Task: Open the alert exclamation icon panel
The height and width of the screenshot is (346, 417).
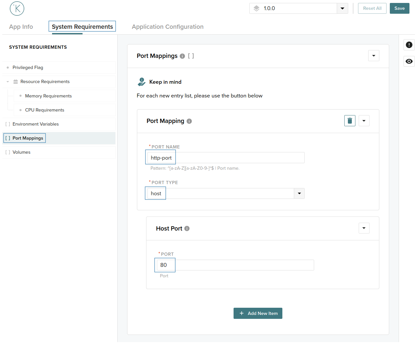Action: click(x=409, y=45)
